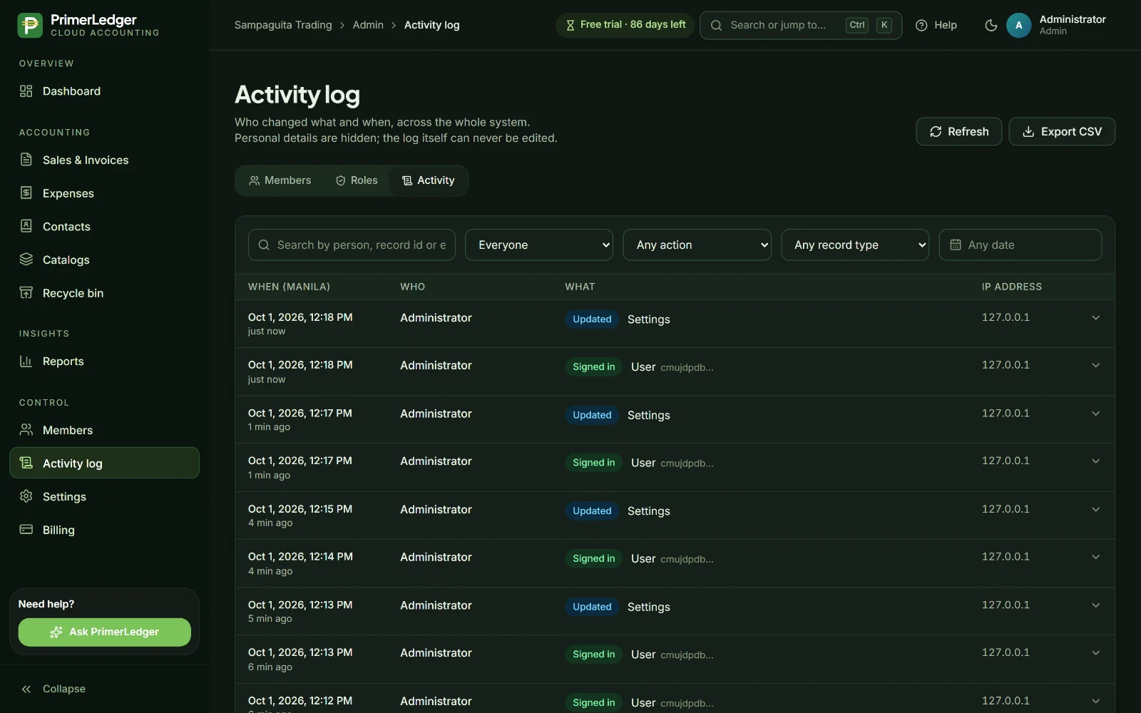Open Dashboard from sidebar
This screenshot has height=713, width=1141.
(x=104, y=91)
